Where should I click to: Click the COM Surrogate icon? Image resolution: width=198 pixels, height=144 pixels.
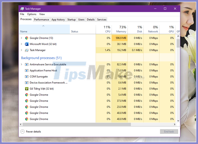[x=27, y=77]
